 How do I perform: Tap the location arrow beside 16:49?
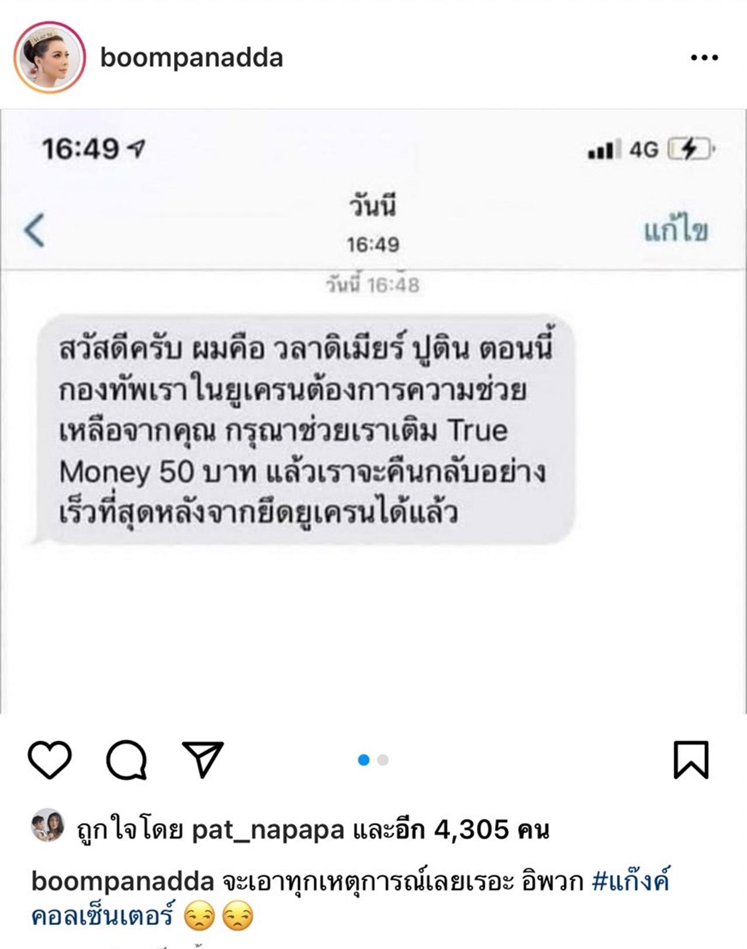click(137, 149)
